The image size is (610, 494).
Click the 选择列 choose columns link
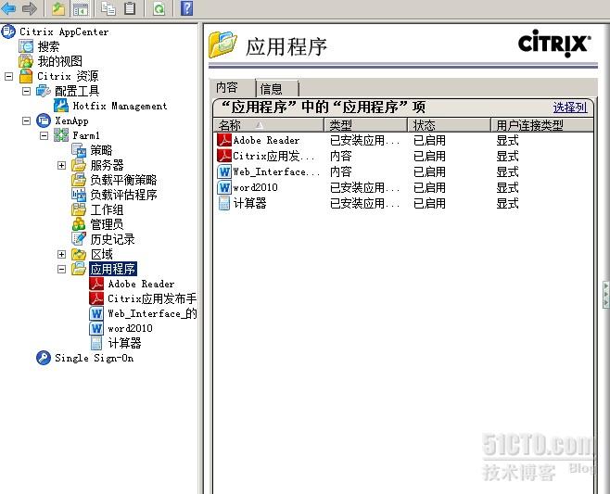coord(570,108)
